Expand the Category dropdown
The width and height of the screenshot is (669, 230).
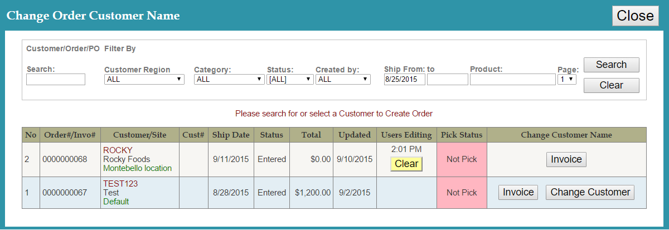coord(229,80)
